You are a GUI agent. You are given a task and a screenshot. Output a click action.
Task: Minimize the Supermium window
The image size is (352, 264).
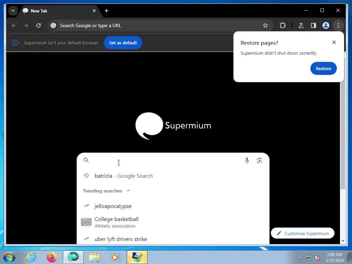306,11
